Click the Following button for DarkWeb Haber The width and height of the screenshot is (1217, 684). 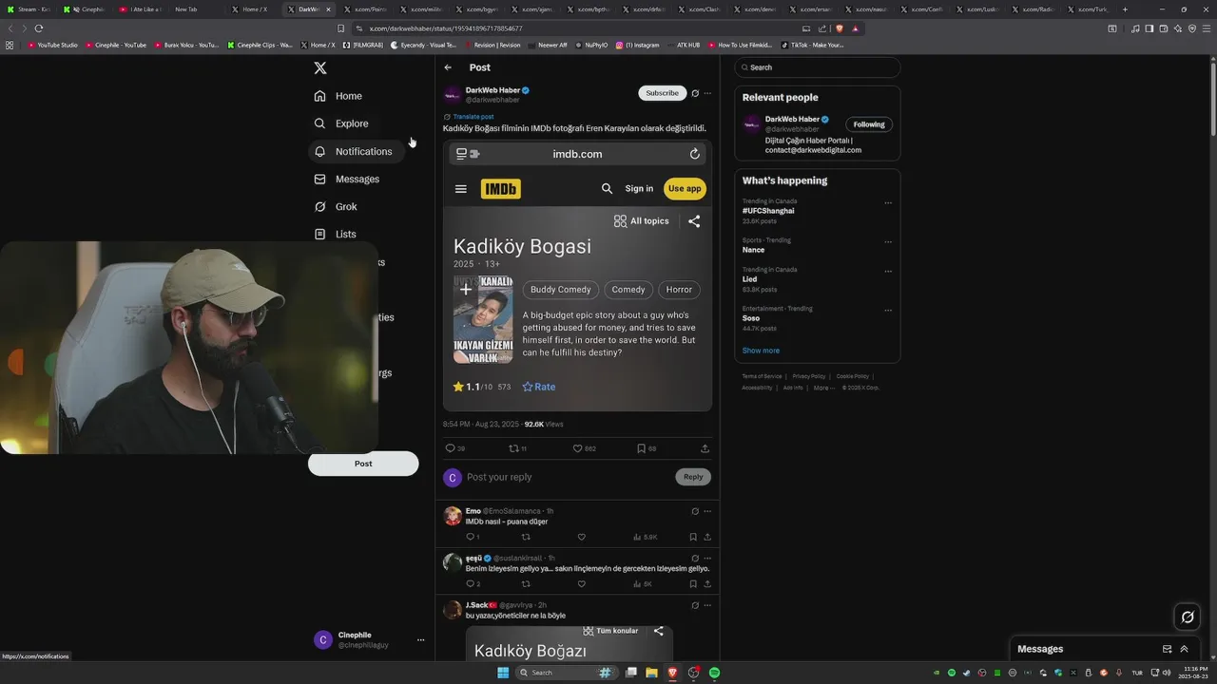pyautogui.click(x=869, y=124)
